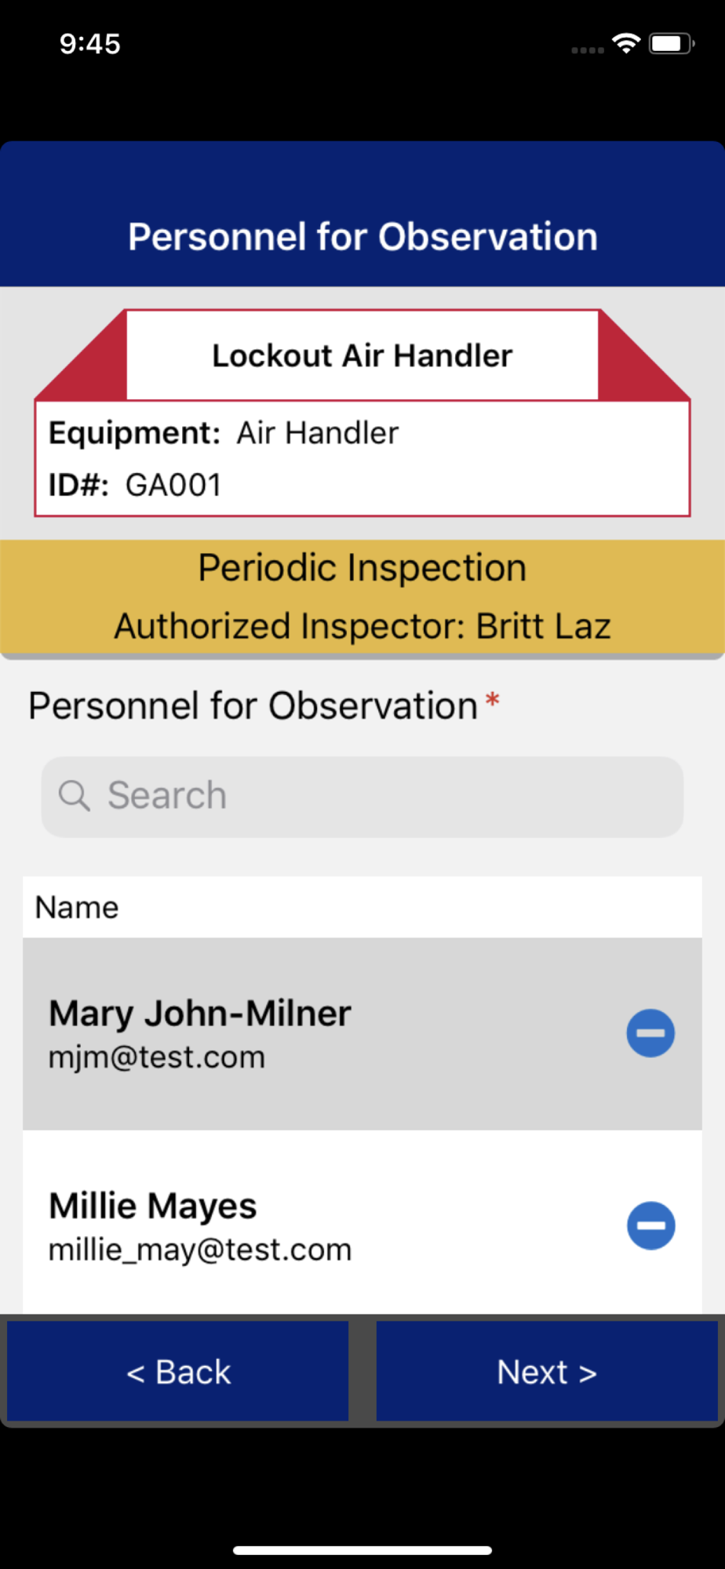Viewport: 725px width, 1569px height.
Task: Go to the Next step
Action: [547, 1371]
